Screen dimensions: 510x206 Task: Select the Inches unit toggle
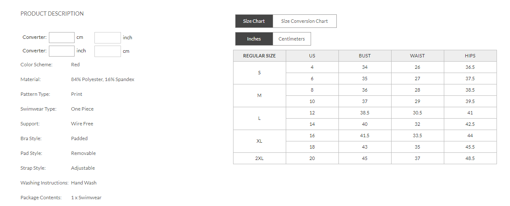[254, 39]
